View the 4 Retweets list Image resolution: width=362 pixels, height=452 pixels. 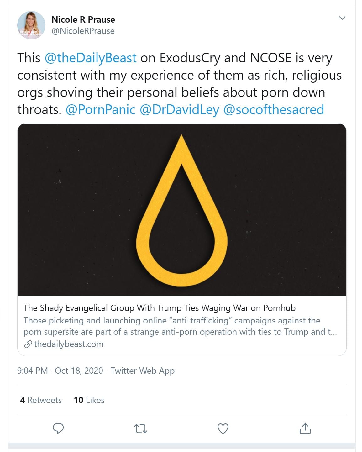(41, 400)
